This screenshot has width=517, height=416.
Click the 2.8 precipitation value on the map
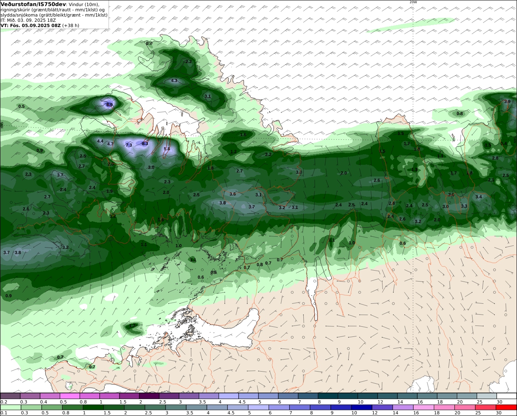pos(495,158)
